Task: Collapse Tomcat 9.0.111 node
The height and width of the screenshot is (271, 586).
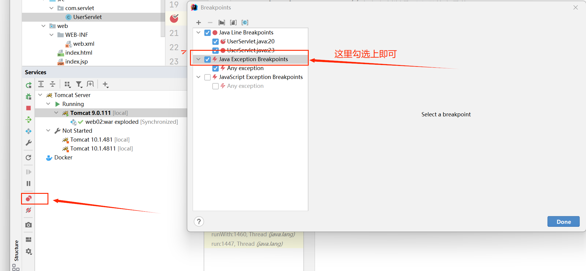Action: [x=56, y=113]
